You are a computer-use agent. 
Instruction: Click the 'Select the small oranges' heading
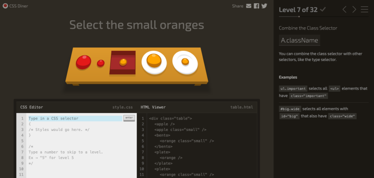(137, 25)
